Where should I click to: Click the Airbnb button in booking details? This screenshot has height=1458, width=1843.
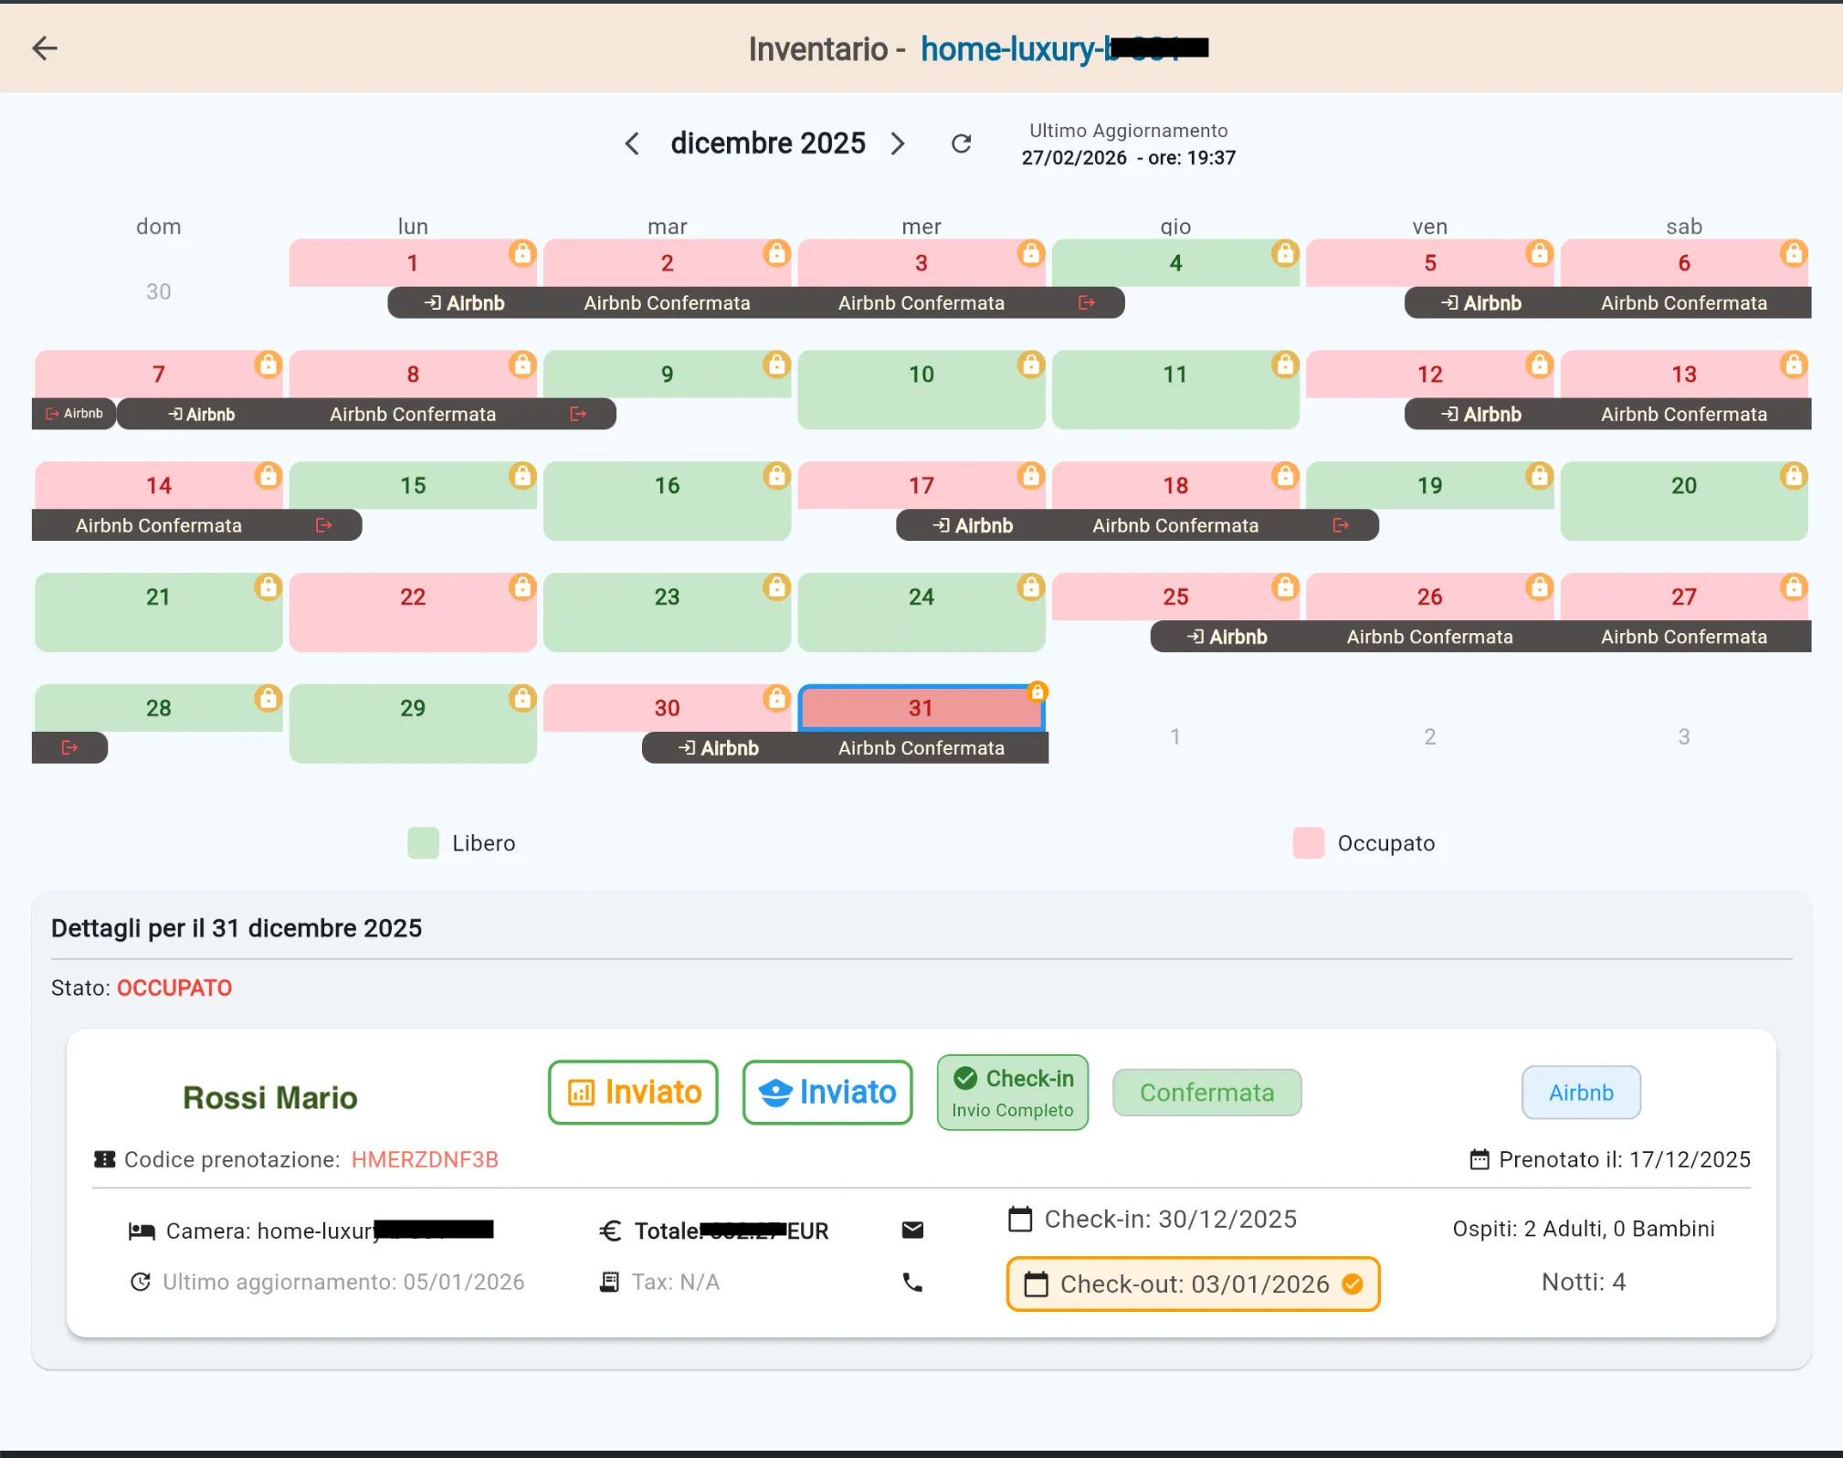(x=1581, y=1092)
